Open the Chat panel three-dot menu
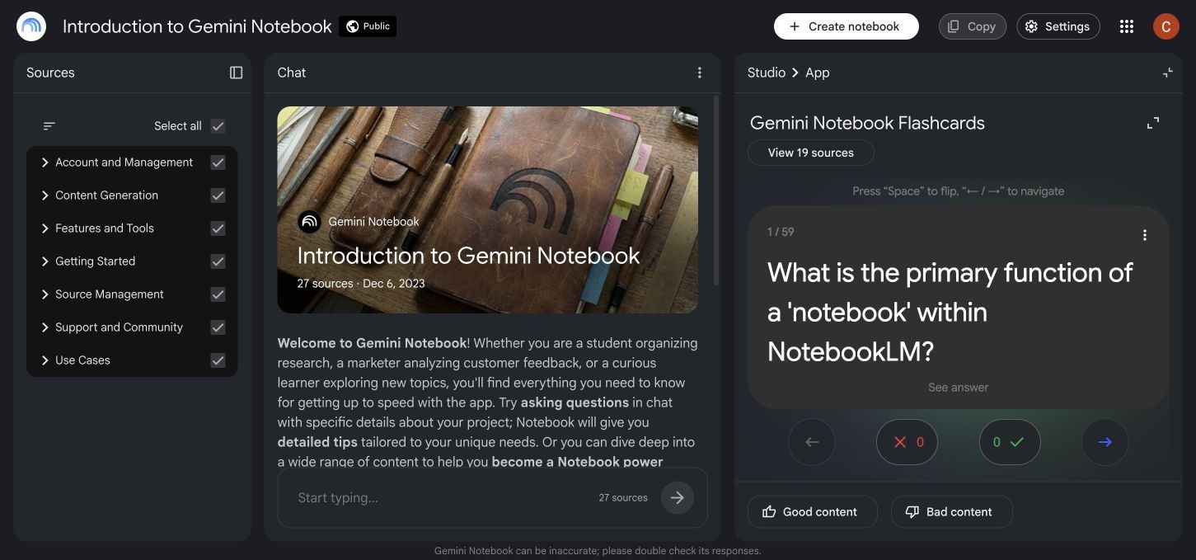Viewport: 1196px width, 560px height. point(700,73)
